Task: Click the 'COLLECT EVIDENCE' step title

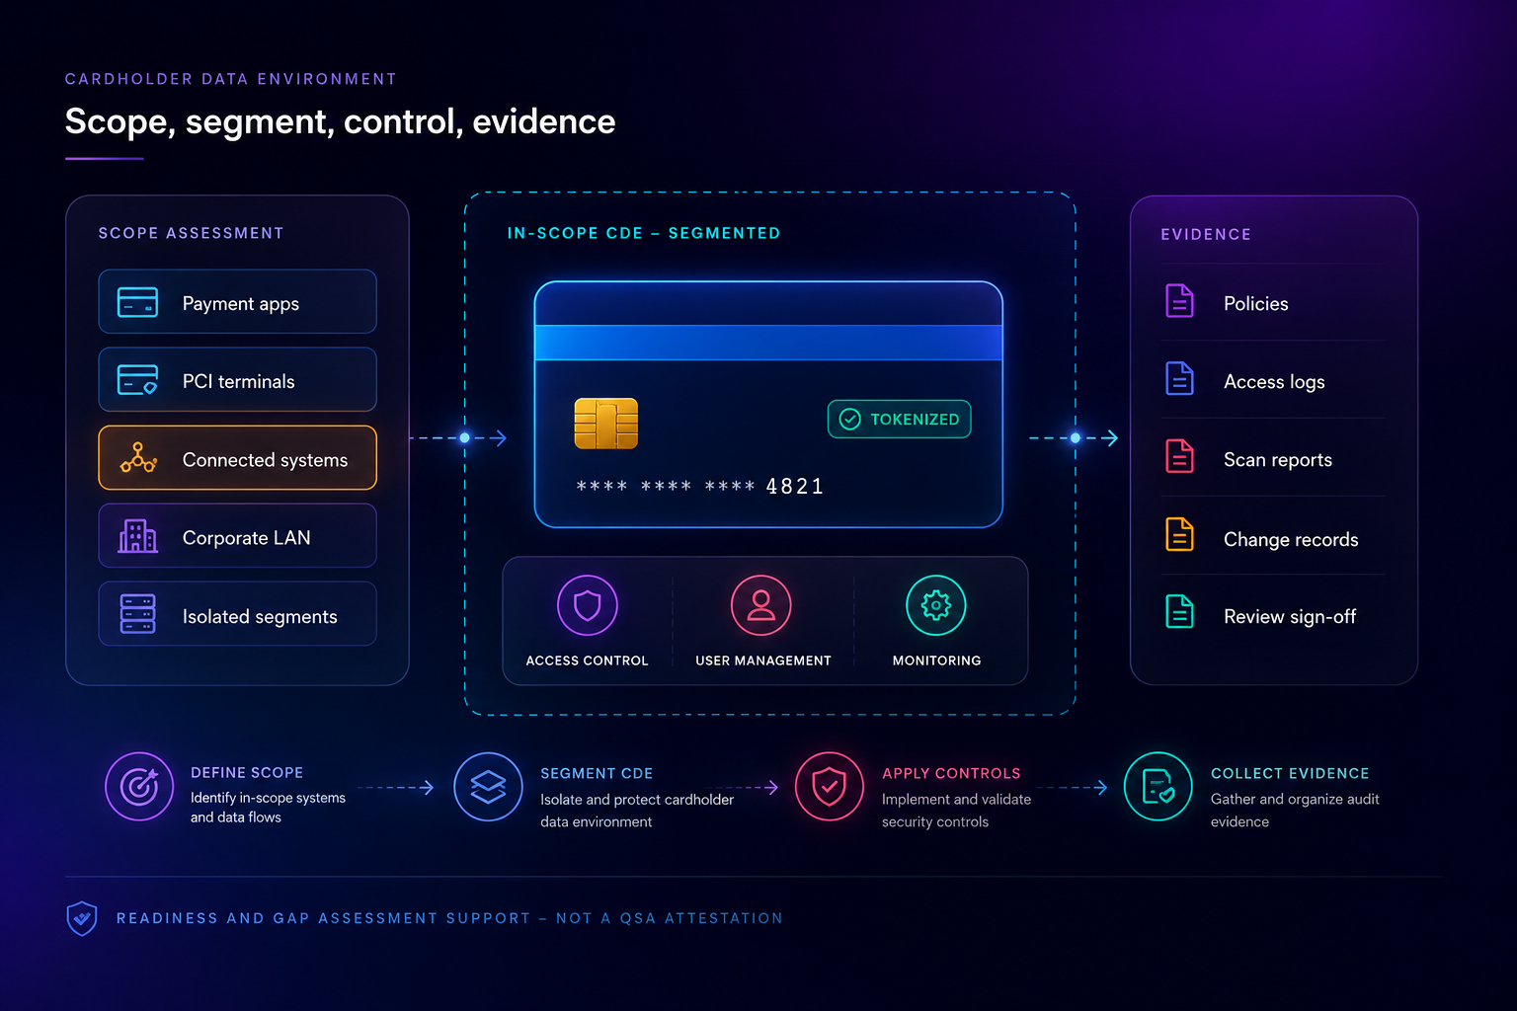Action: tap(1290, 774)
